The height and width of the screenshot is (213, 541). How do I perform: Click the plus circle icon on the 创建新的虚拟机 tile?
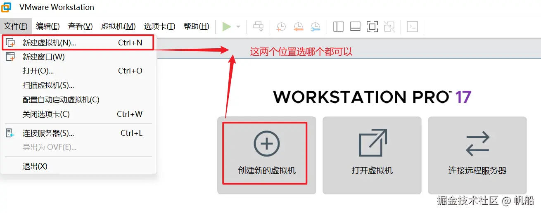pos(267,144)
